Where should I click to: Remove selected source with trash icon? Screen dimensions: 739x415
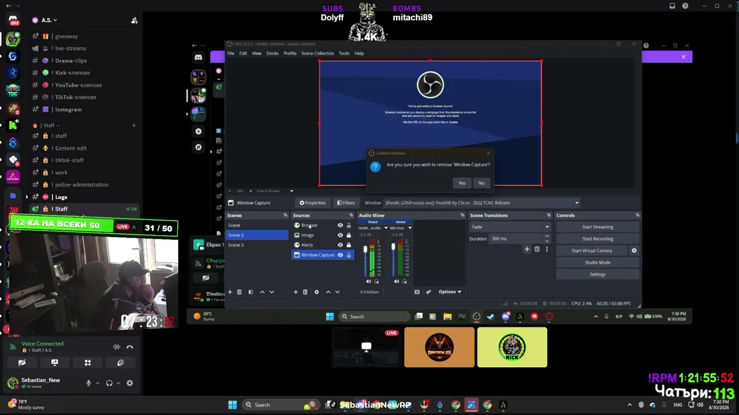click(305, 292)
